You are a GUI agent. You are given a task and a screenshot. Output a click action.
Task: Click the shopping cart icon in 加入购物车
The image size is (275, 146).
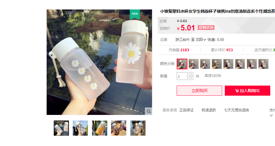click(x=237, y=91)
